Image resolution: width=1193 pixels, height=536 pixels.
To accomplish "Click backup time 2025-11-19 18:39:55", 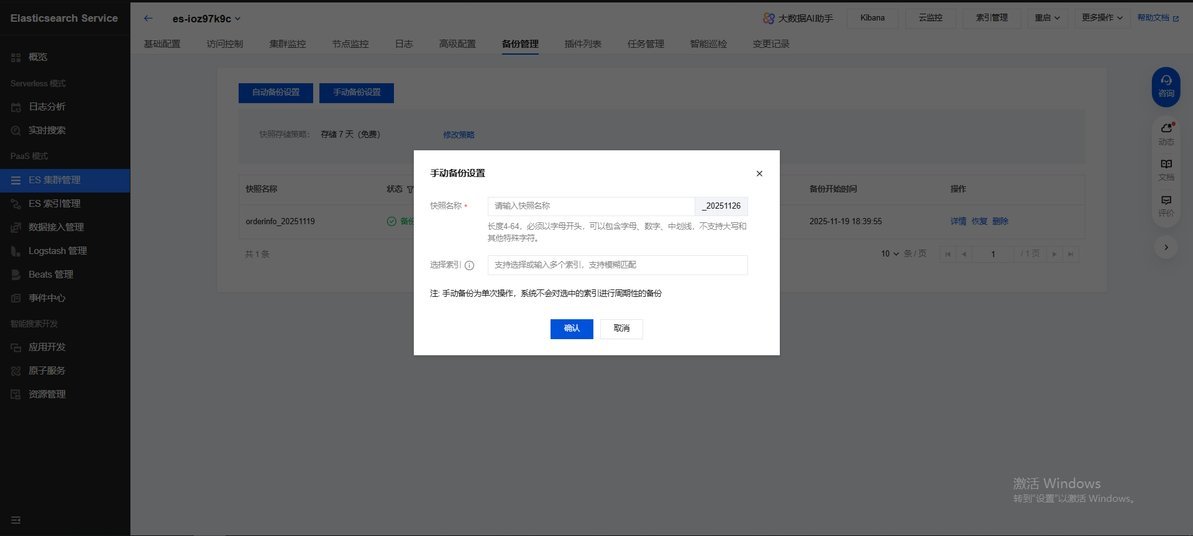I will [x=846, y=222].
